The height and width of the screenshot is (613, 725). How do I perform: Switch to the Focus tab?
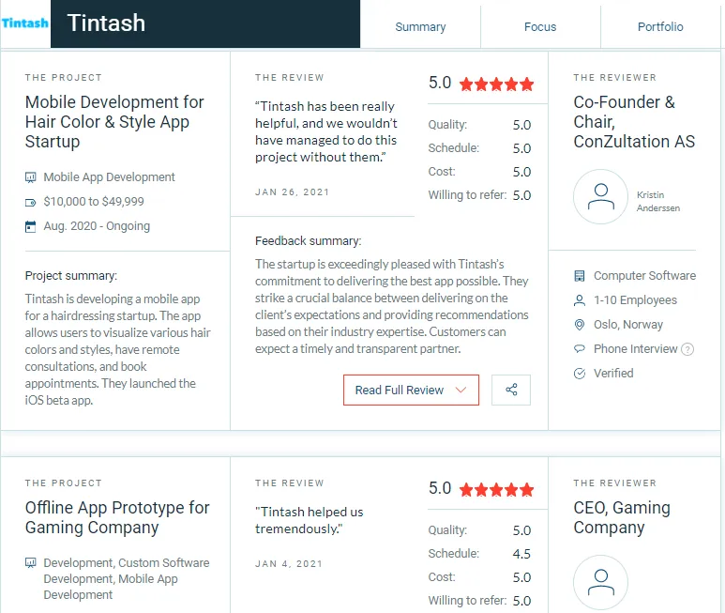[x=540, y=27]
